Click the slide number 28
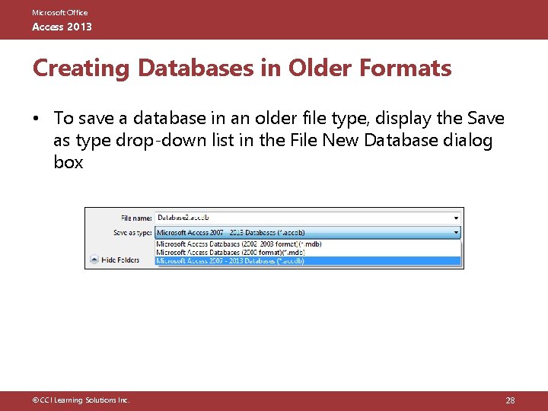548x411 pixels. pos(510,400)
